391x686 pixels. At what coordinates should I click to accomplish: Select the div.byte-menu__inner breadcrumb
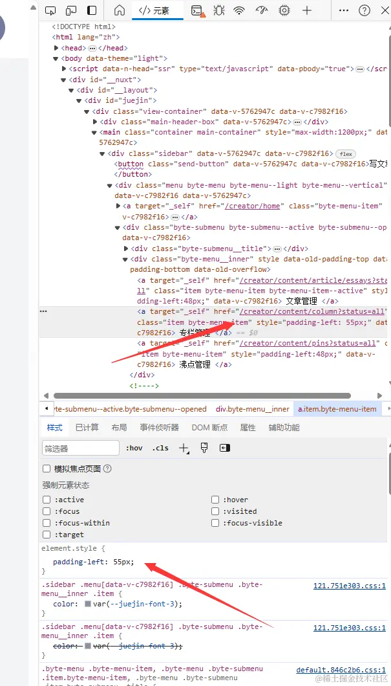pyautogui.click(x=253, y=409)
